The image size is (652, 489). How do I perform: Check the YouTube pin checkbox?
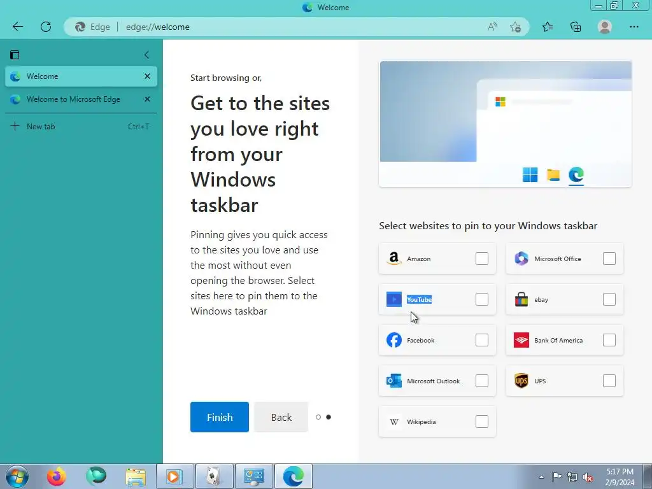click(x=482, y=299)
